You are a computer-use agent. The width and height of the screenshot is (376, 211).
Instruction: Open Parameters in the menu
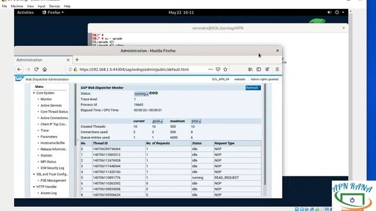pos(49,137)
